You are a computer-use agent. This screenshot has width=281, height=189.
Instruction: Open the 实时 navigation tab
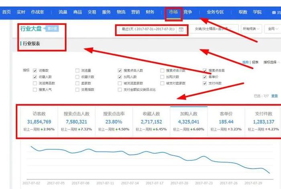(x=21, y=12)
